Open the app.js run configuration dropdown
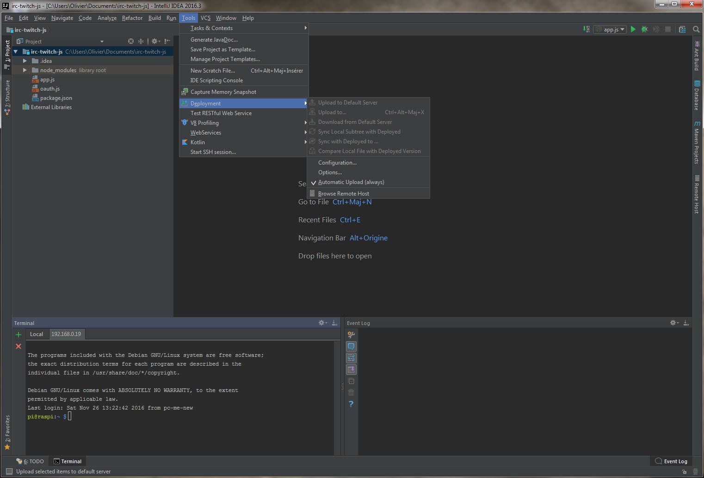This screenshot has height=478, width=704. (x=610, y=29)
